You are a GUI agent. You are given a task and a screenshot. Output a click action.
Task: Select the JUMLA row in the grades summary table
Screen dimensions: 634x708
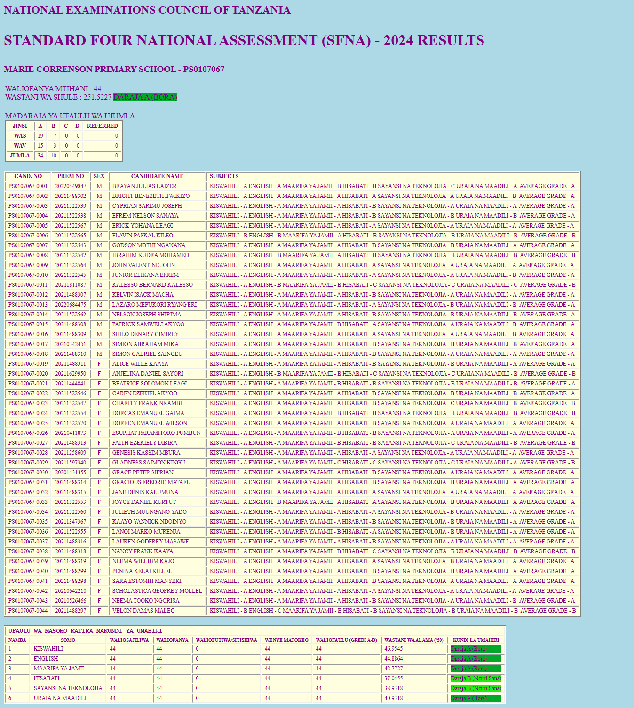(x=20, y=156)
